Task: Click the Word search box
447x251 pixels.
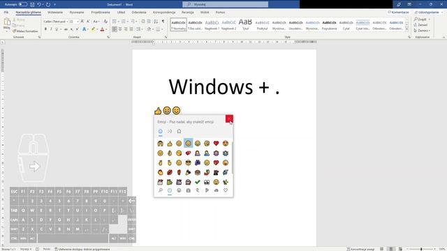Action: click(225, 4)
